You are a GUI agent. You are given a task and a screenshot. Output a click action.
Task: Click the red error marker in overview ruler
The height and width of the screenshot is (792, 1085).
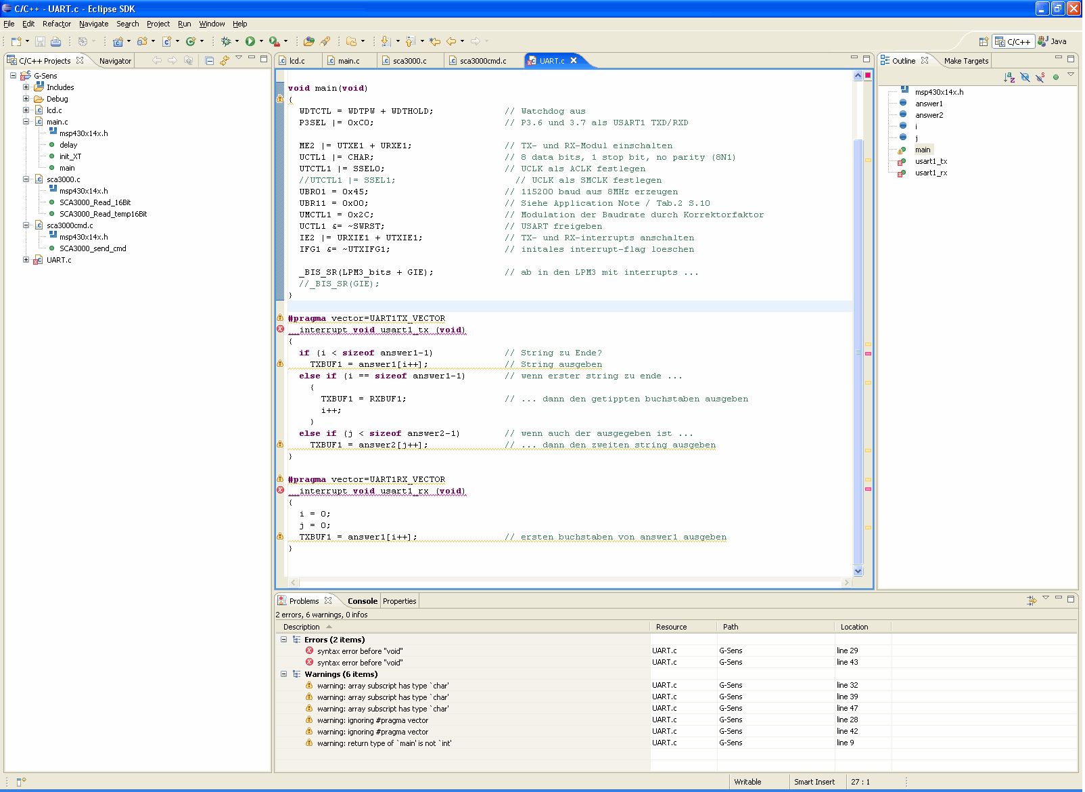click(868, 353)
